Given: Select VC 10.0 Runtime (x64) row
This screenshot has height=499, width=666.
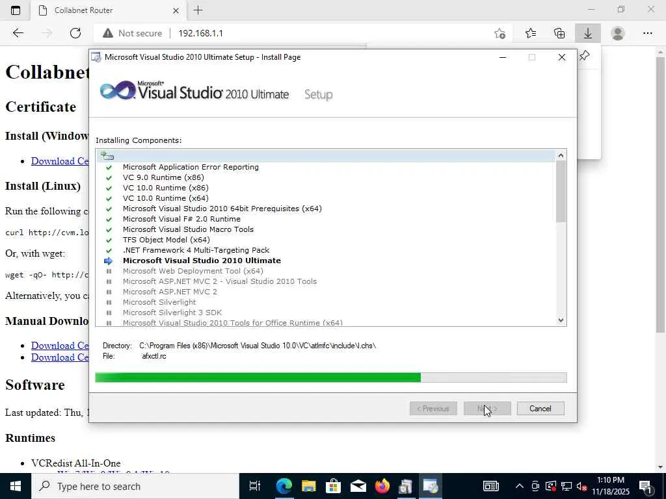Looking at the screenshot, I should point(326,198).
